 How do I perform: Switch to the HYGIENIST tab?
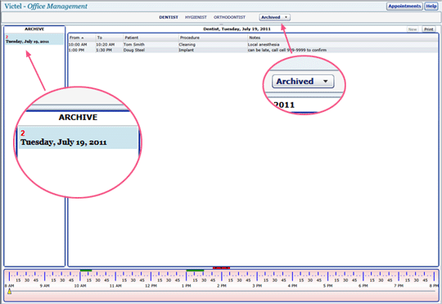(x=196, y=17)
